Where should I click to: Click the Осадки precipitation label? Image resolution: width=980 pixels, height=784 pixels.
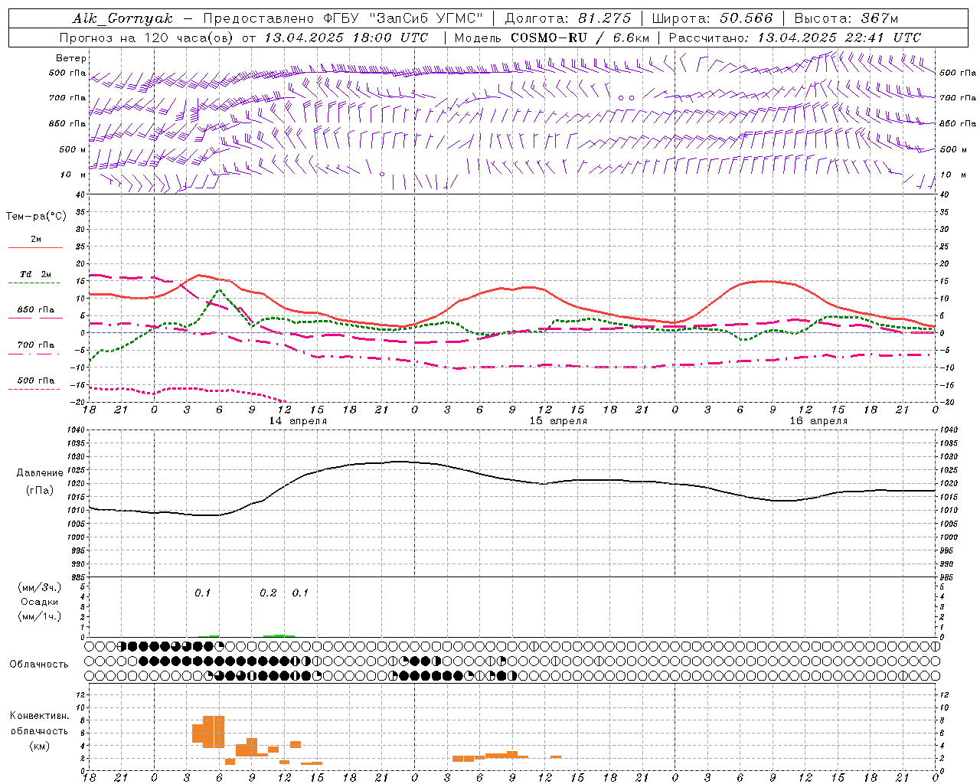click(x=40, y=602)
